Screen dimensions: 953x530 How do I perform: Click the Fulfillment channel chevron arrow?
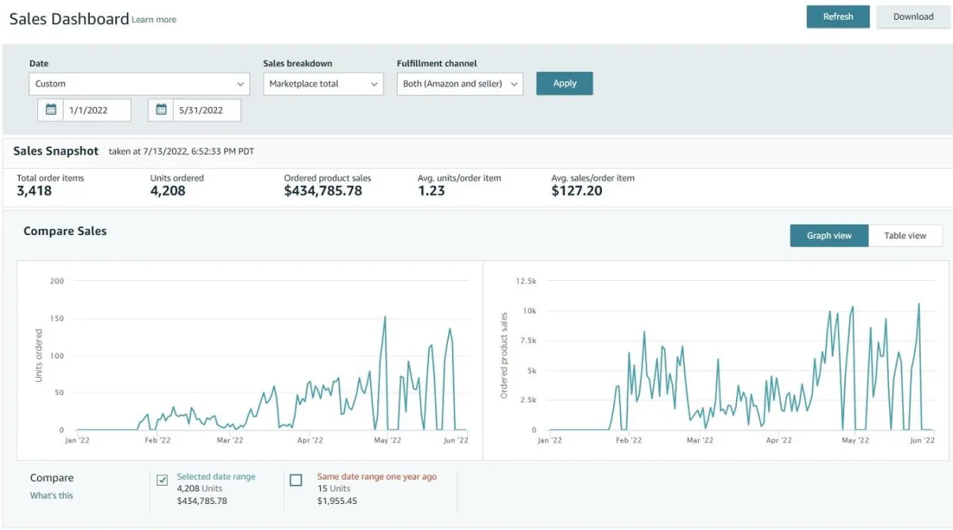point(514,84)
